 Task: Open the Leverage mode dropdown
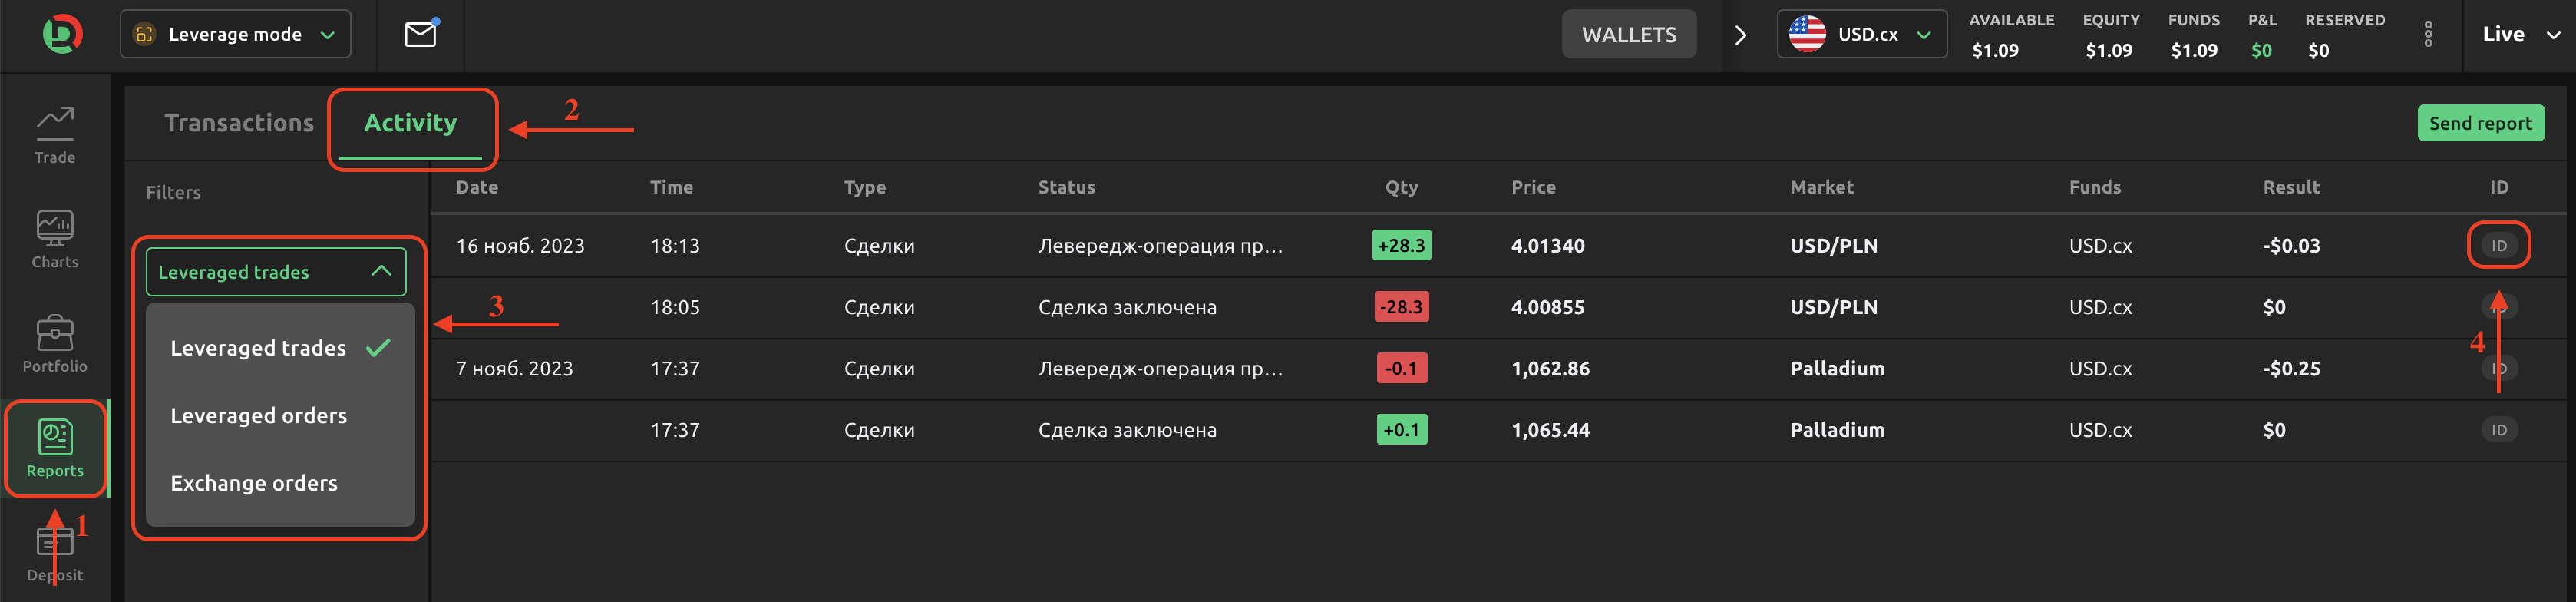click(x=234, y=33)
